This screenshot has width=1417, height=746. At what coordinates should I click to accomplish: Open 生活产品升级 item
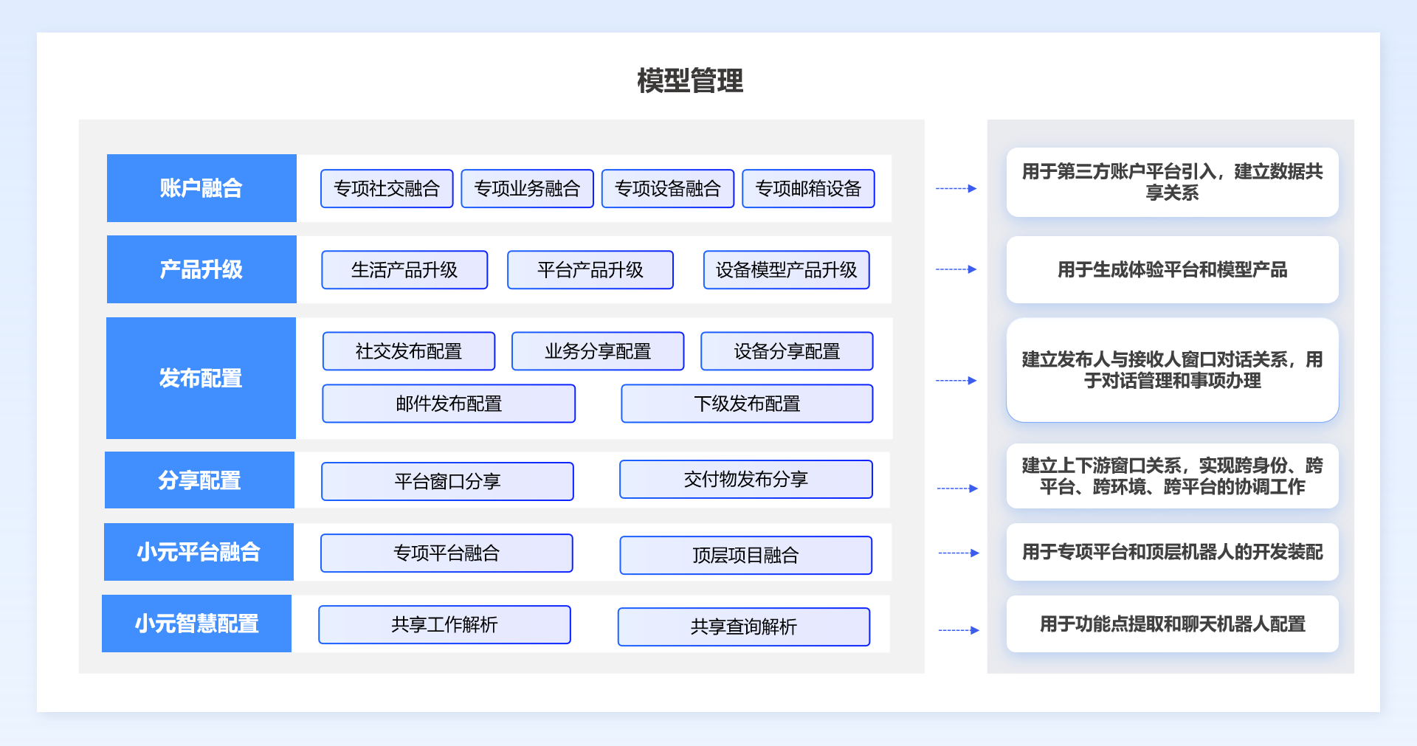pyautogui.click(x=404, y=270)
